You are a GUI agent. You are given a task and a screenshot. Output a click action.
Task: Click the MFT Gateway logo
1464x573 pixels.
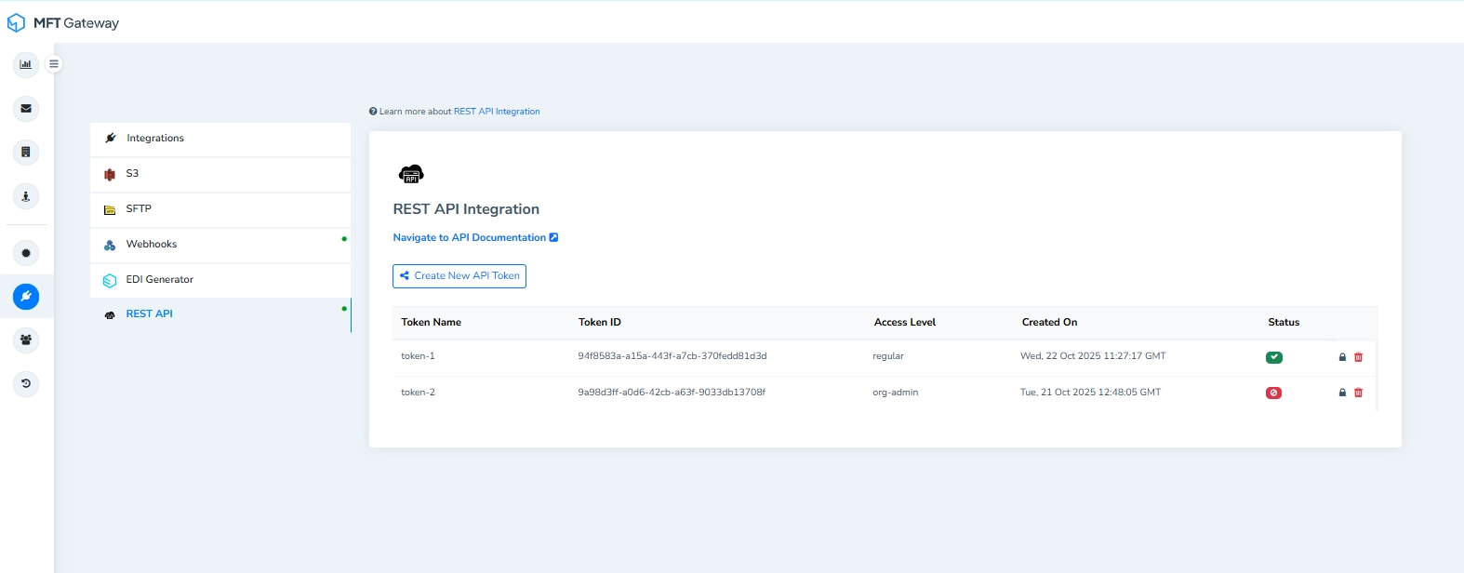tap(63, 22)
